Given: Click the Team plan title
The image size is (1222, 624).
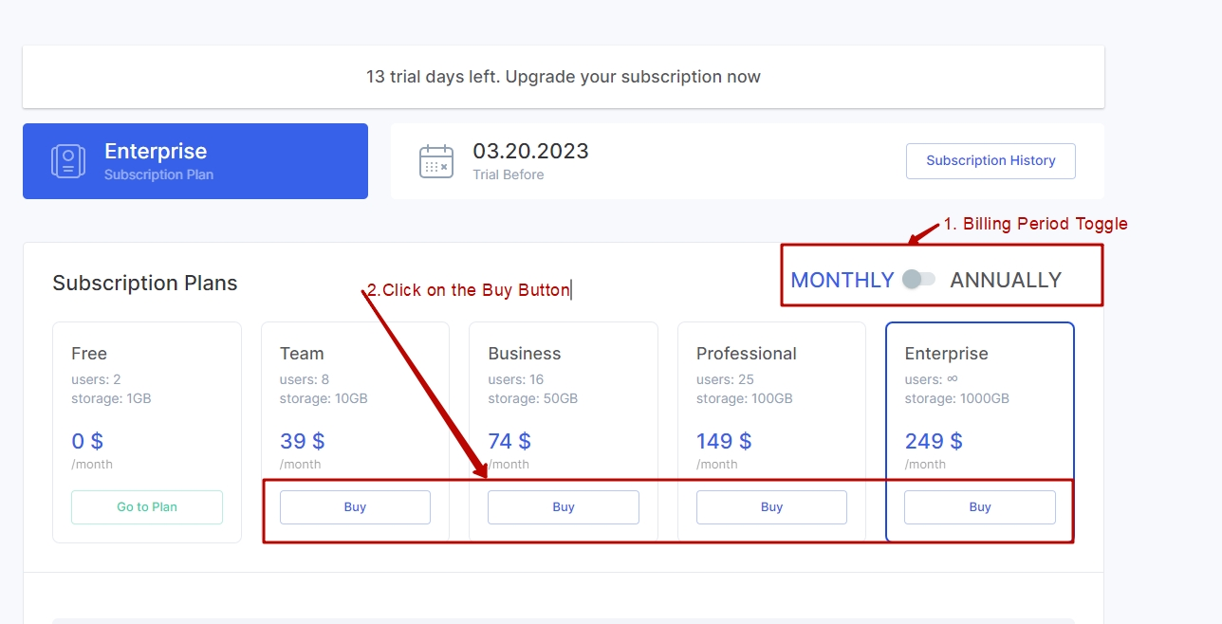Looking at the screenshot, I should 302,353.
